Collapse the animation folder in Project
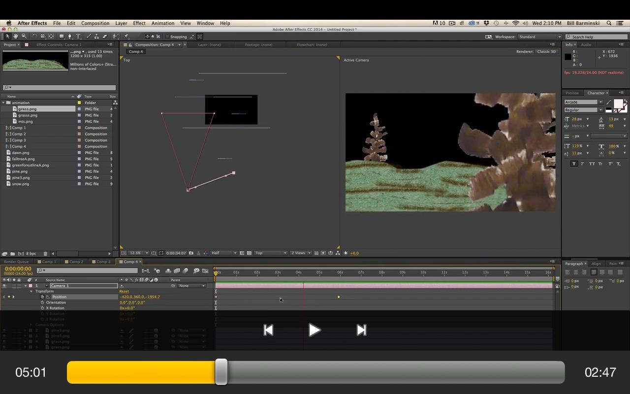The width and height of the screenshot is (630, 394). [x=3, y=103]
